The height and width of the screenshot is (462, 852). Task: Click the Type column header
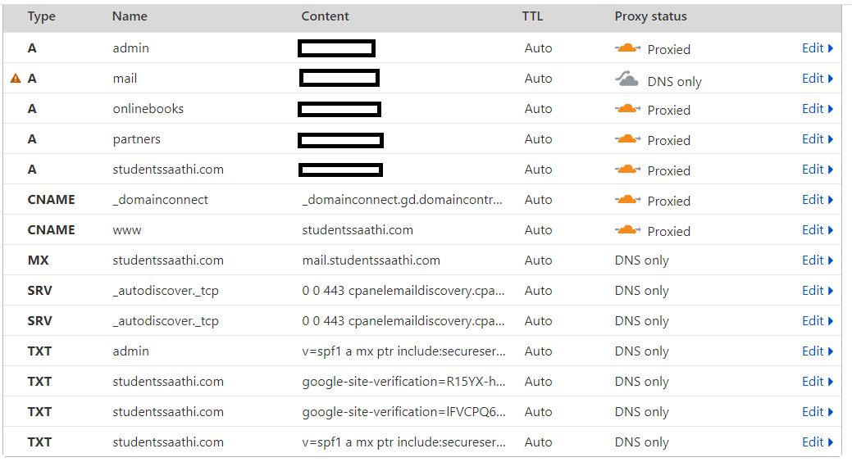tap(41, 16)
